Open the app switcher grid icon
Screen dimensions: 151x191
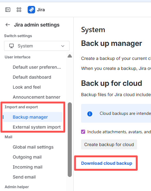19,10
